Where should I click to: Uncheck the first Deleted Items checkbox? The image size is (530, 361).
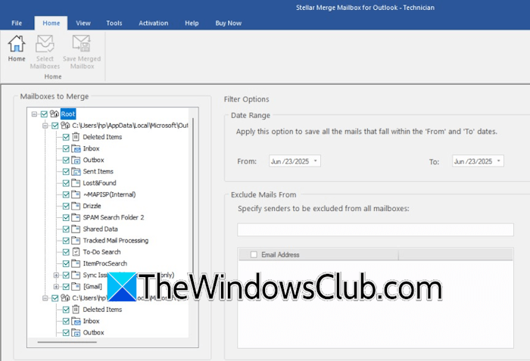(66, 137)
